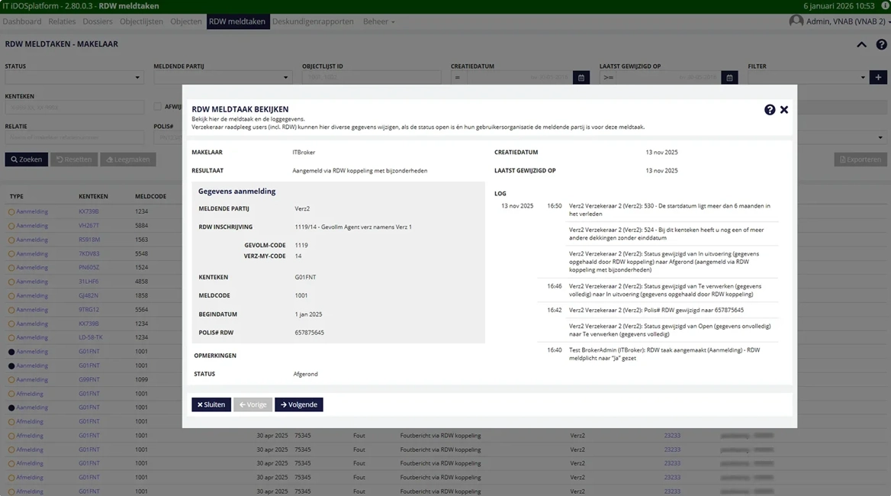Open the CREATIEDATUM calendar picker icon
The image size is (891, 496).
point(581,77)
